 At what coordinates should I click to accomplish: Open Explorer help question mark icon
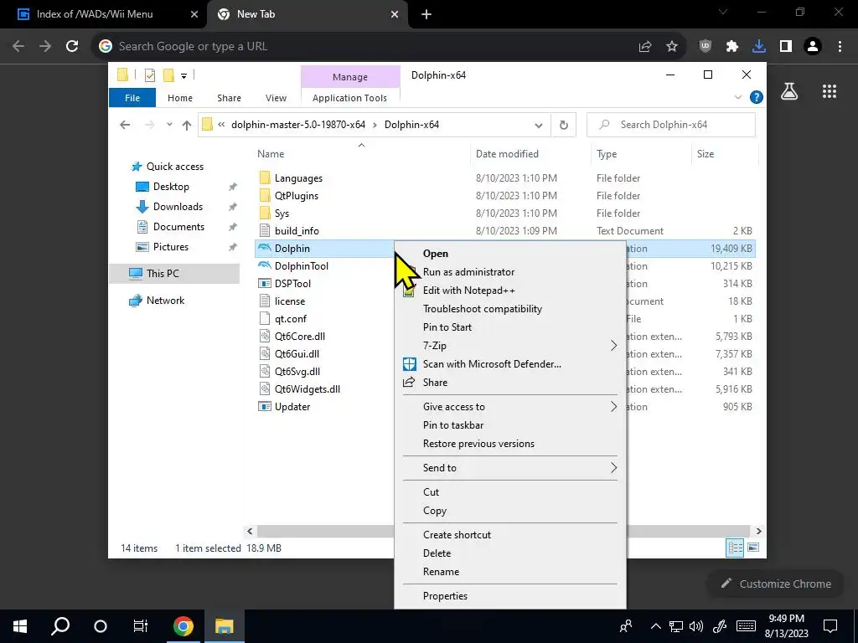coord(757,97)
